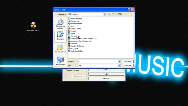
Task: Toggle the Сменить иконку checkbox
Action: [66, 70]
